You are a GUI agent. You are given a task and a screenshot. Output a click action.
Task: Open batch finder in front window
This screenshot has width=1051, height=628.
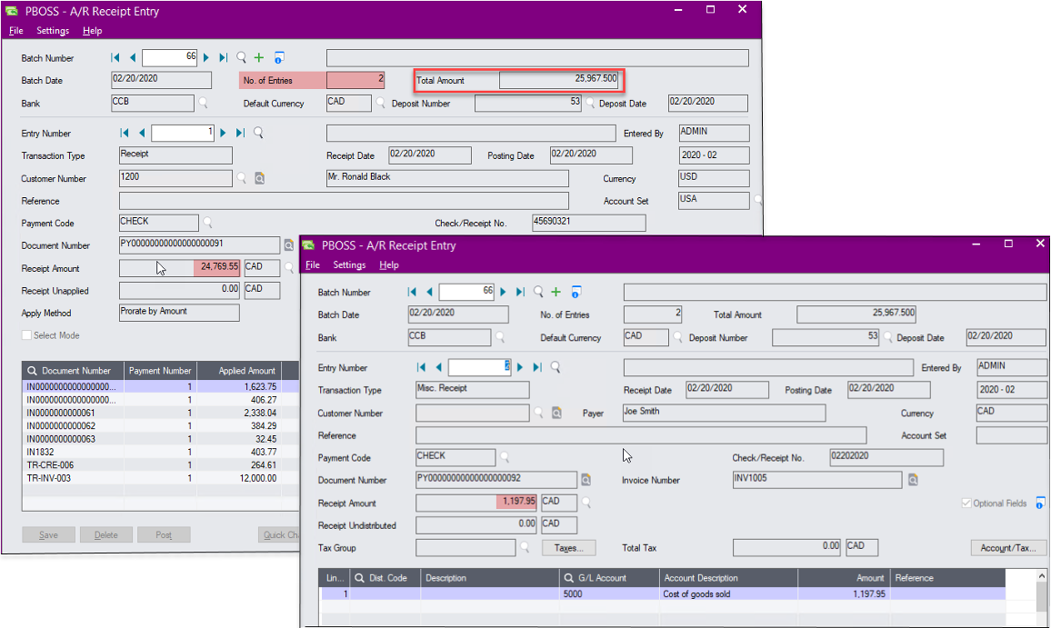point(538,292)
